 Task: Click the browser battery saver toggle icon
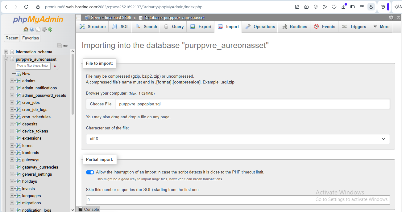[353, 7]
